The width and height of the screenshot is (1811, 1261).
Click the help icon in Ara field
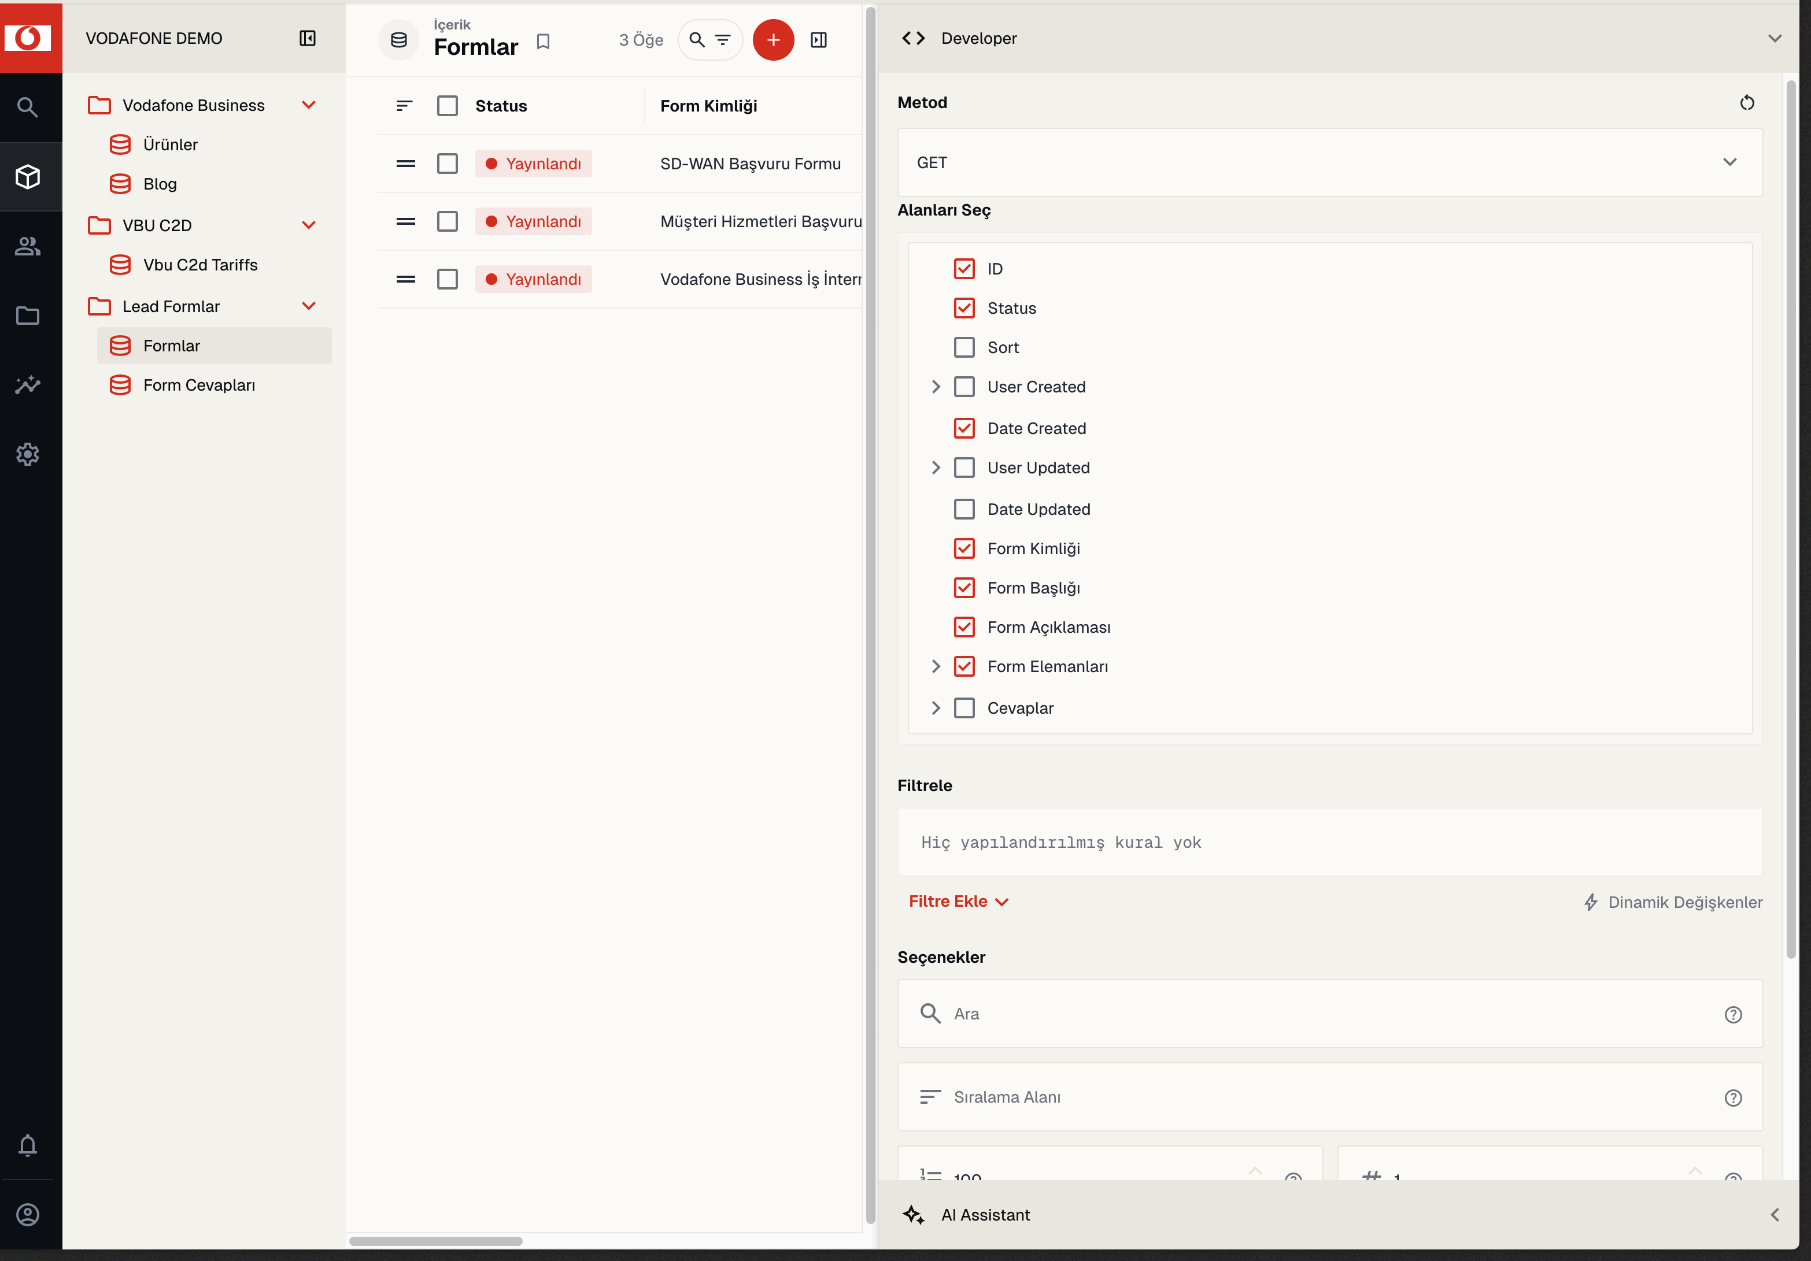1733,1014
